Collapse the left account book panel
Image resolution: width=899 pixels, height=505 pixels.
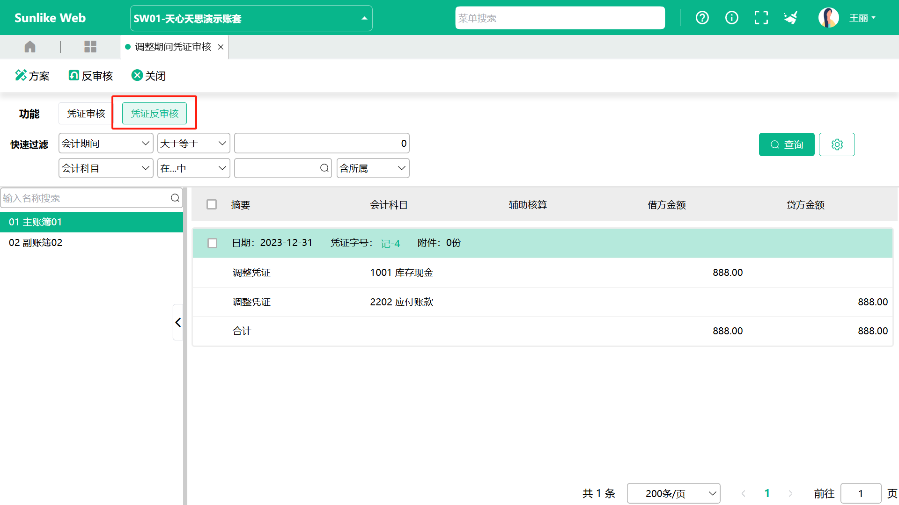point(178,322)
